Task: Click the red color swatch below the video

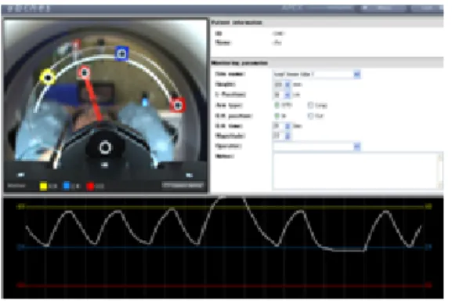Action: (x=90, y=187)
